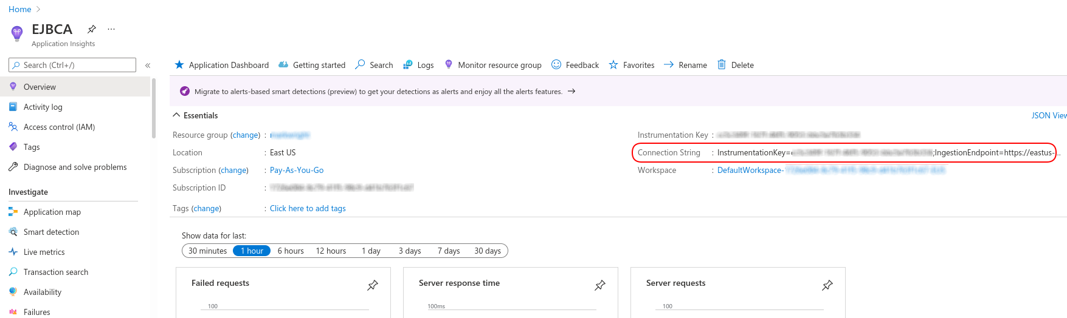The image size is (1067, 318).
Task: Choose the 12 hours time range
Action: click(331, 251)
